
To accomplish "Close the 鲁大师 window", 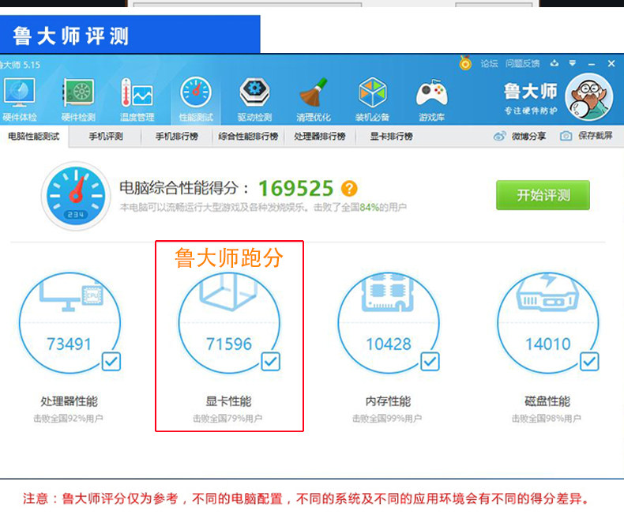I will coord(611,63).
